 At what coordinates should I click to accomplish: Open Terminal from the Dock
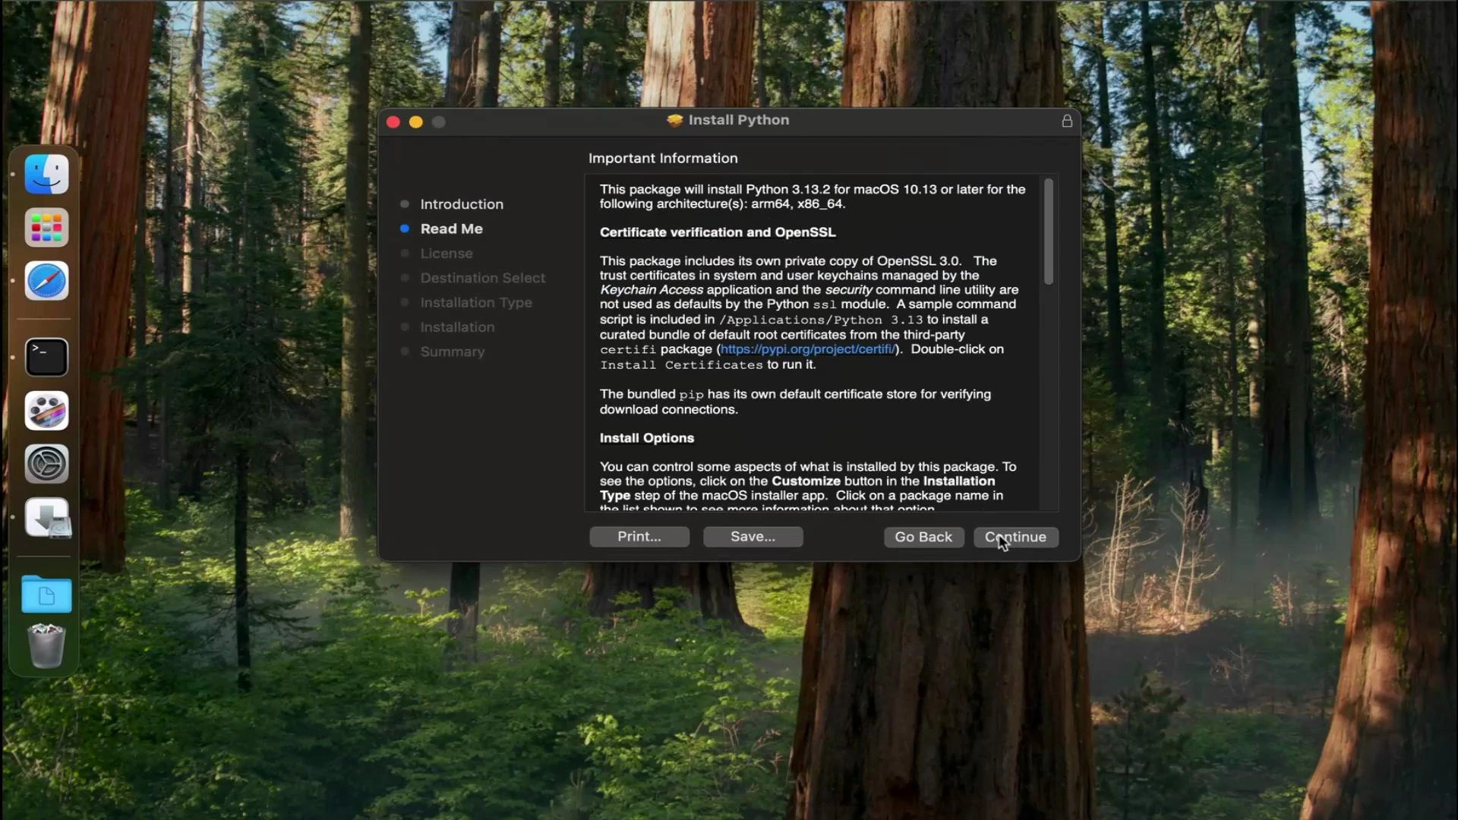[x=46, y=356]
